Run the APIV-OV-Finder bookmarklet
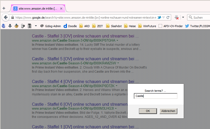The width and height of the screenshot is (210, 129). [x=171, y=26]
